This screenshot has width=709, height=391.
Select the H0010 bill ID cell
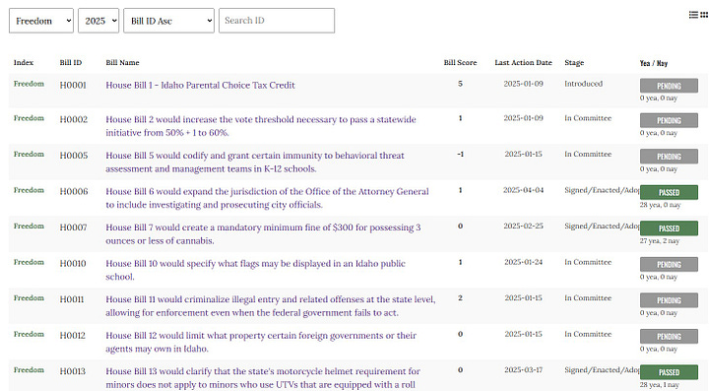(x=73, y=264)
